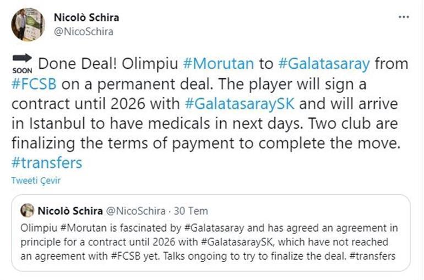This screenshot has height=280, width=424.
Task: Open the three-dot more options menu
Action: pos(404,17)
